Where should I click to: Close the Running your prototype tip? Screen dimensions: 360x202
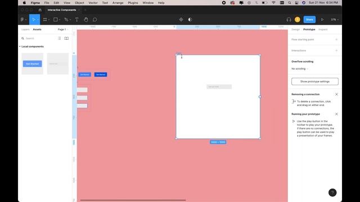point(336,114)
